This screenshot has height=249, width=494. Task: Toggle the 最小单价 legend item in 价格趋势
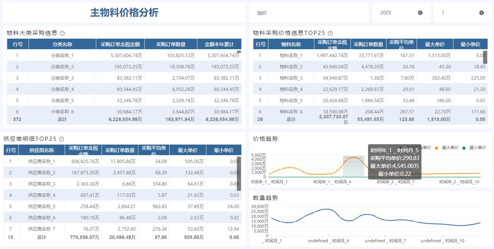tap(464, 148)
